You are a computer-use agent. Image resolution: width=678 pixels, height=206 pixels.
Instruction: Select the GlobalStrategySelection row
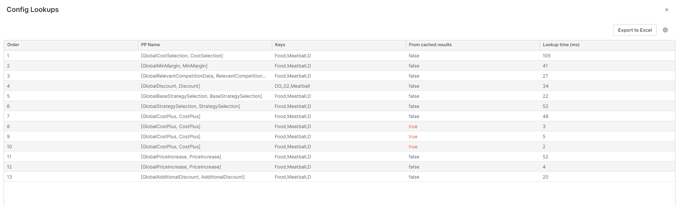coord(190,106)
